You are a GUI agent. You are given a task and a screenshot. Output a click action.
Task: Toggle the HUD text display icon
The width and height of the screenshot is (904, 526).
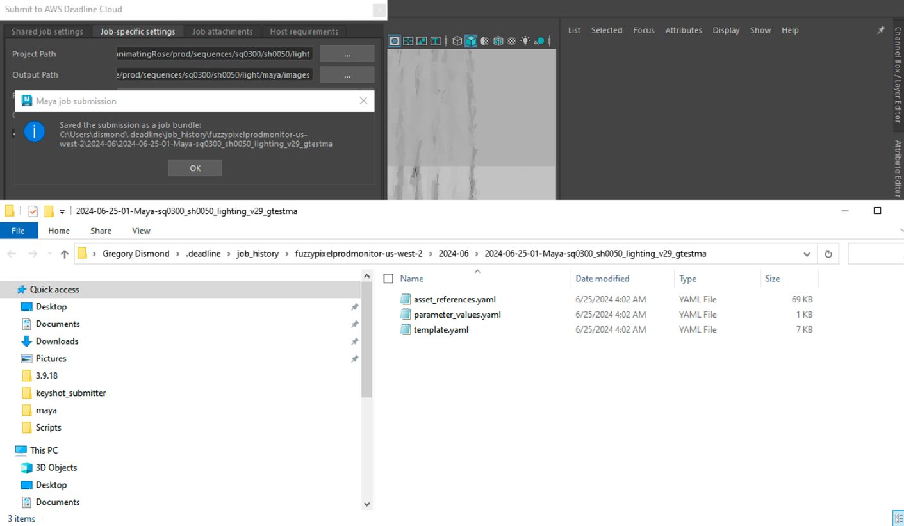(436, 40)
